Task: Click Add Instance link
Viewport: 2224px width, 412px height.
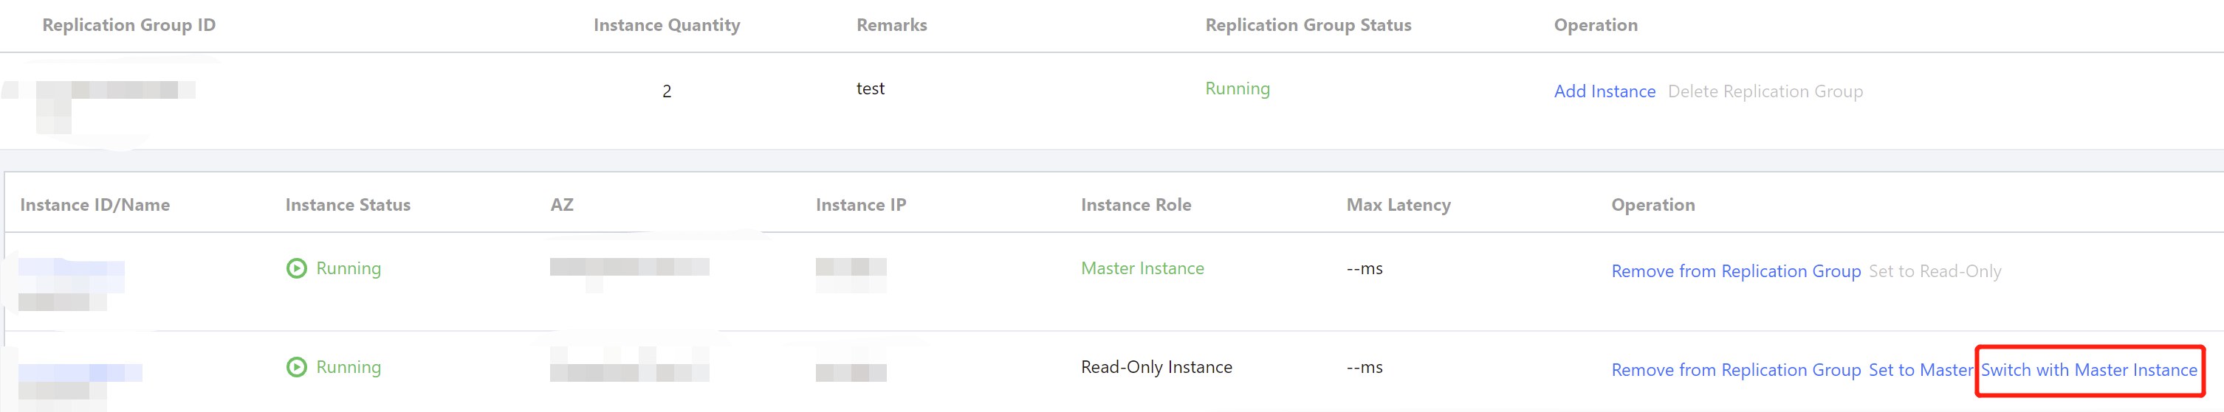Action: click(1604, 91)
